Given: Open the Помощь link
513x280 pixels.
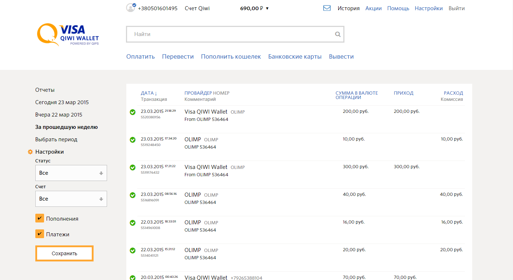Looking at the screenshot, I should [398, 8].
